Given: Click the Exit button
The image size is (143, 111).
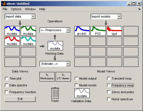Looking at the screenshot, I should pyautogui.click(x=20, y=99).
